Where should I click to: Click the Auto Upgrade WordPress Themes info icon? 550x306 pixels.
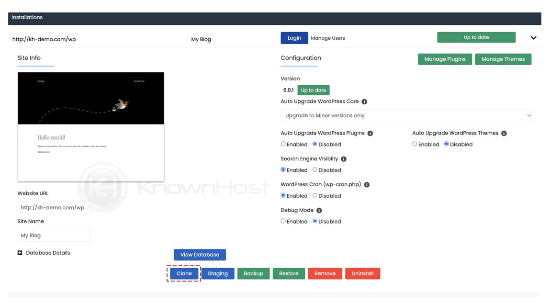click(x=504, y=133)
